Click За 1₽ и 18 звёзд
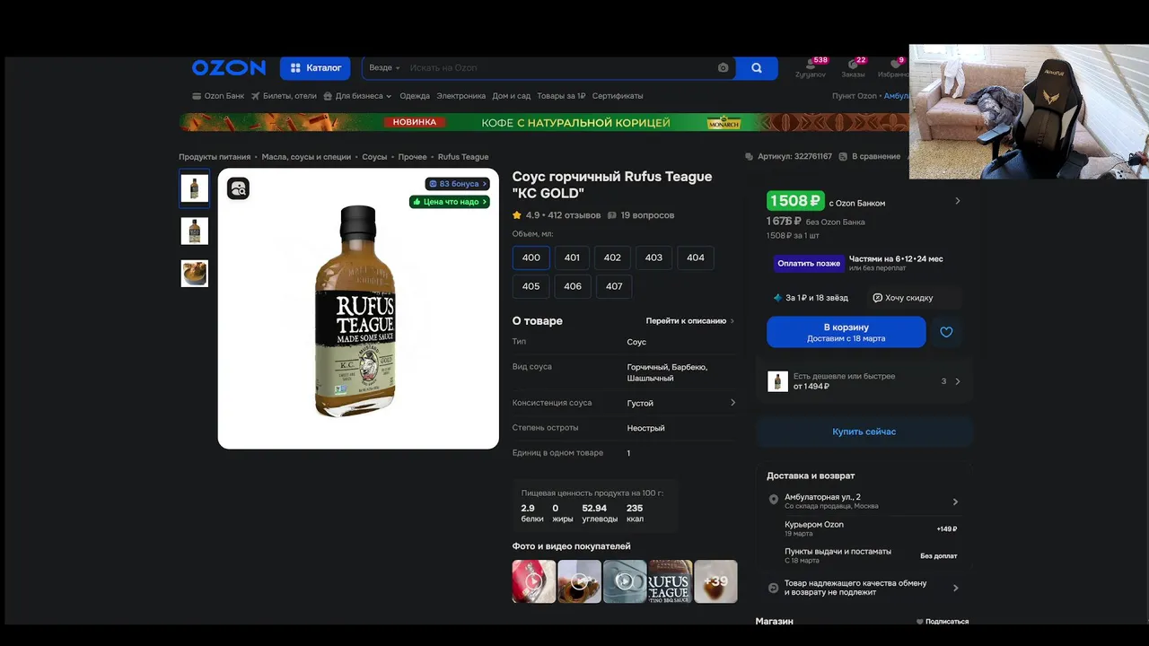Image resolution: width=1149 pixels, height=646 pixels. [x=811, y=298]
